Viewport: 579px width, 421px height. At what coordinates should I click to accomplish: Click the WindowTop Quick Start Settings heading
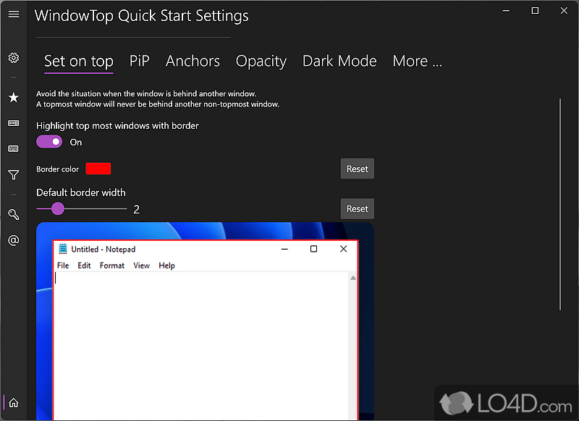pyautogui.click(x=142, y=16)
